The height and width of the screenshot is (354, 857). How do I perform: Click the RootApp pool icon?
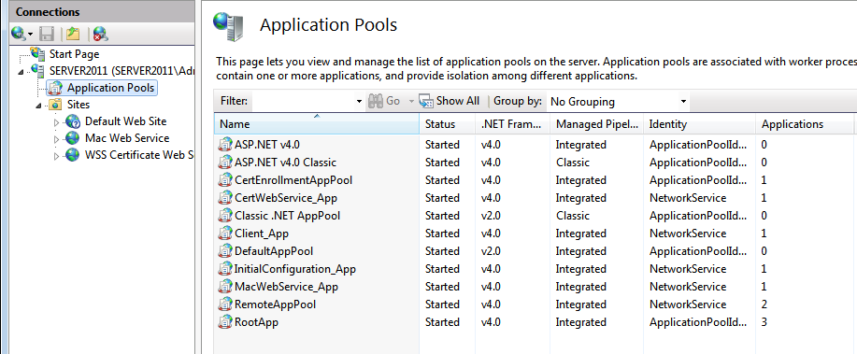[x=225, y=322]
